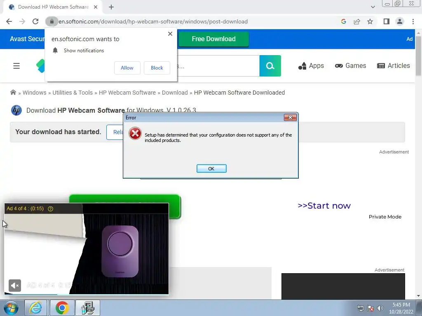Go back to the previous page

pos(9,21)
